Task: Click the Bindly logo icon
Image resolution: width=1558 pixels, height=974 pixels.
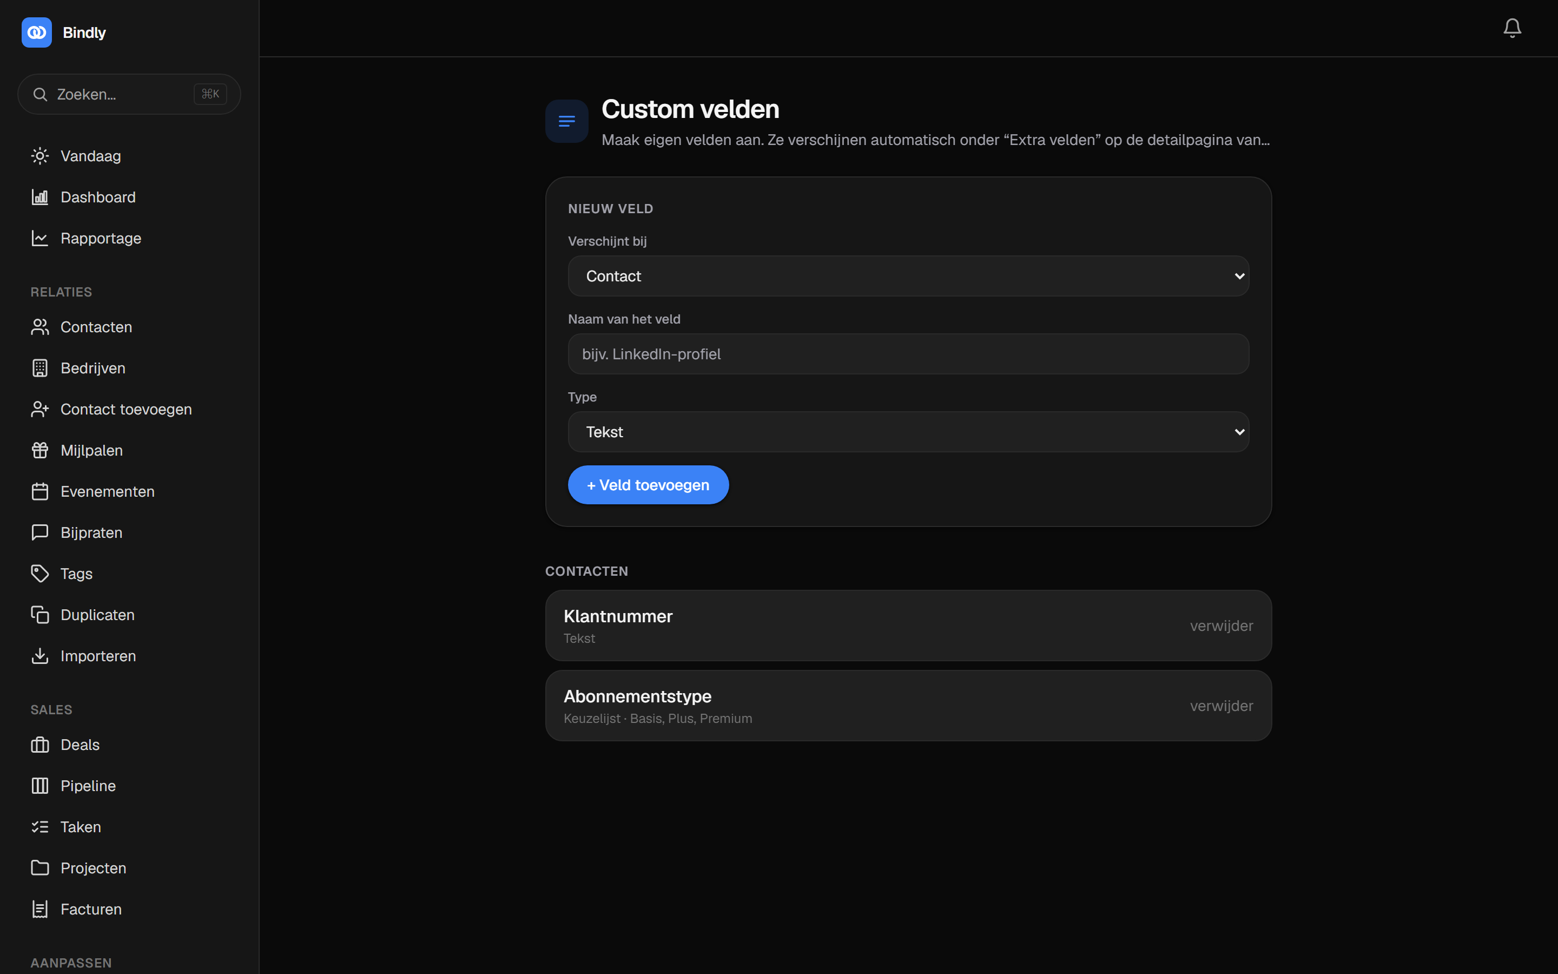Action: click(x=37, y=32)
